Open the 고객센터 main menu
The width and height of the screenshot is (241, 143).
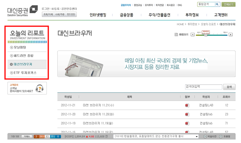click(221, 15)
